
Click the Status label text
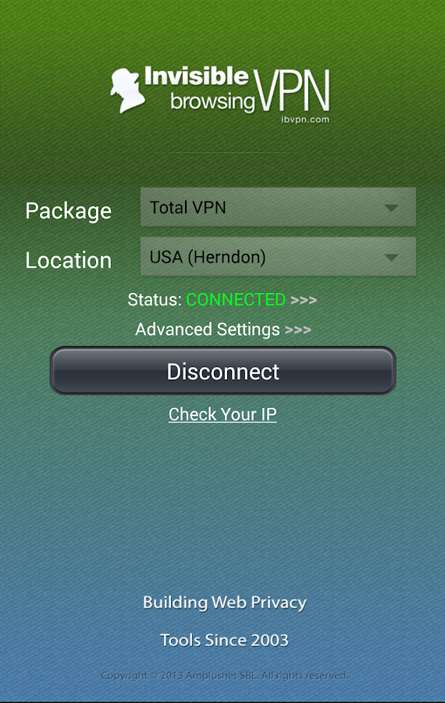click(x=155, y=299)
